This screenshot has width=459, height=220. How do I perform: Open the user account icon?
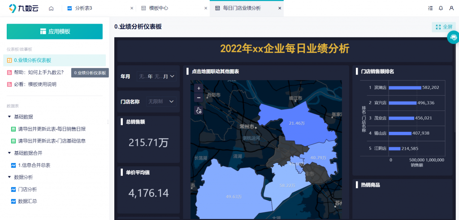(451, 8)
